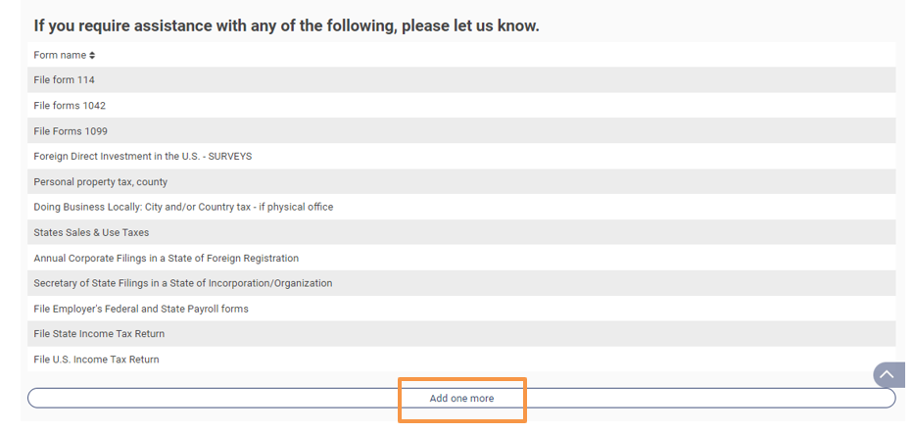Click the downward sort triangle beside Form name
914x433 pixels.
click(92, 59)
